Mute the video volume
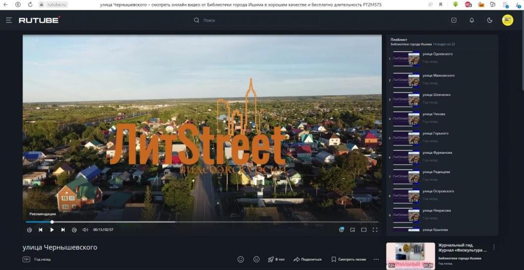 pos(85,230)
